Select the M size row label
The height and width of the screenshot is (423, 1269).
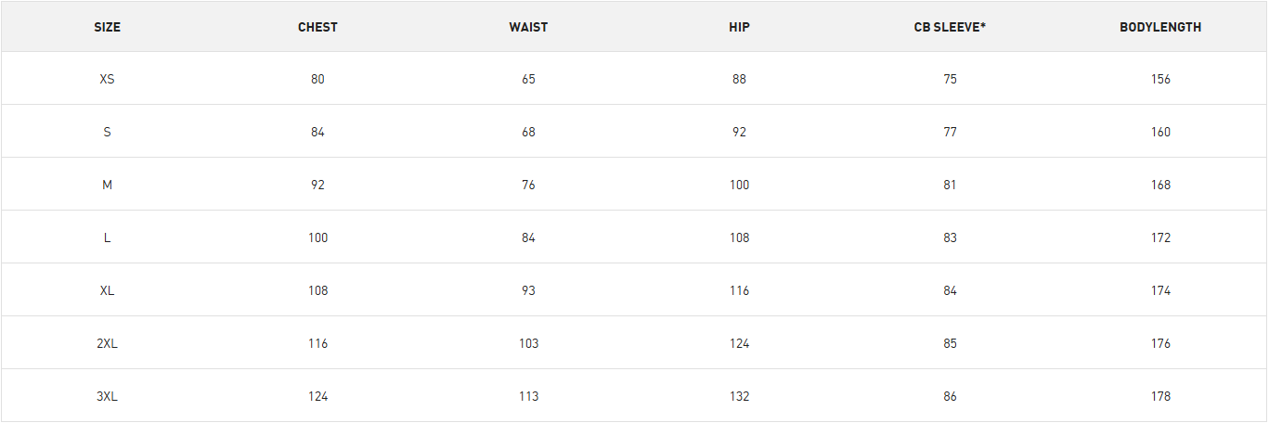point(107,185)
